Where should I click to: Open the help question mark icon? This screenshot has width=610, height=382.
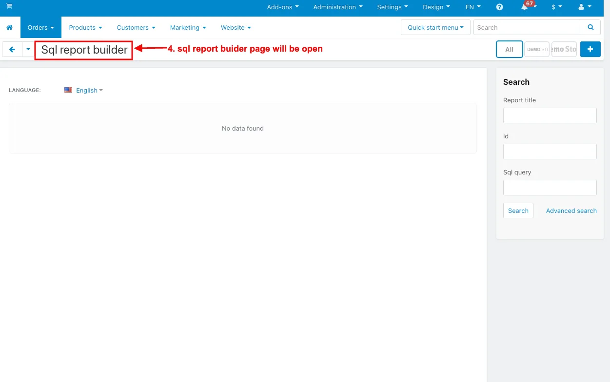click(499, 7)
